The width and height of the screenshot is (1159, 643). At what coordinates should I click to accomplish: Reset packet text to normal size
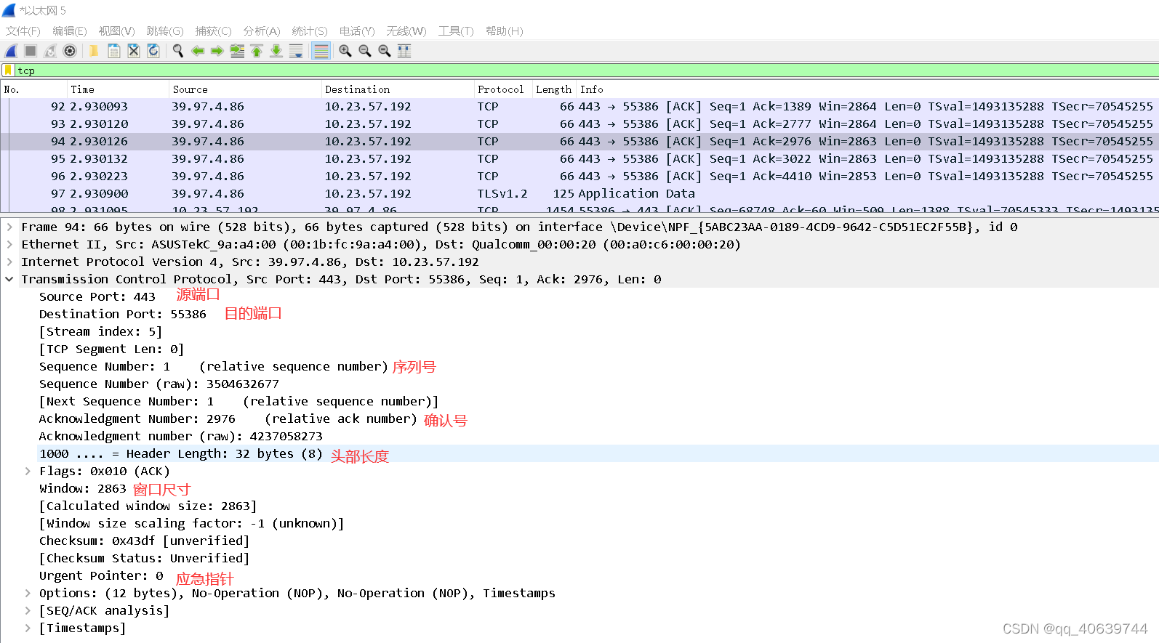click(385, 51)
